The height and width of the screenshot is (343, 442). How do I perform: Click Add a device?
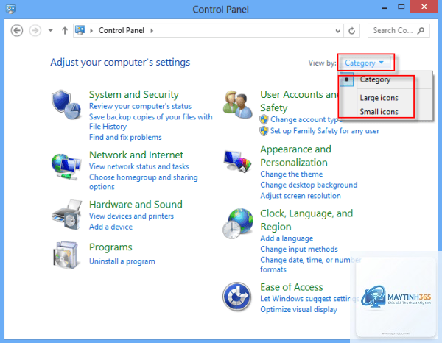coord(110,227)
